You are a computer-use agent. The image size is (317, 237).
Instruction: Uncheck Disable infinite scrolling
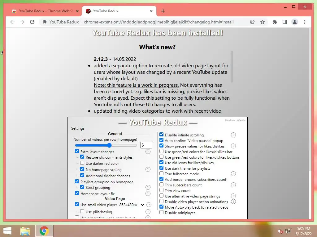pos(161,135)
